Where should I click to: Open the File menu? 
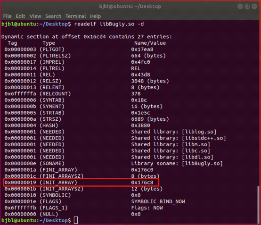click(x=8, y=16)
